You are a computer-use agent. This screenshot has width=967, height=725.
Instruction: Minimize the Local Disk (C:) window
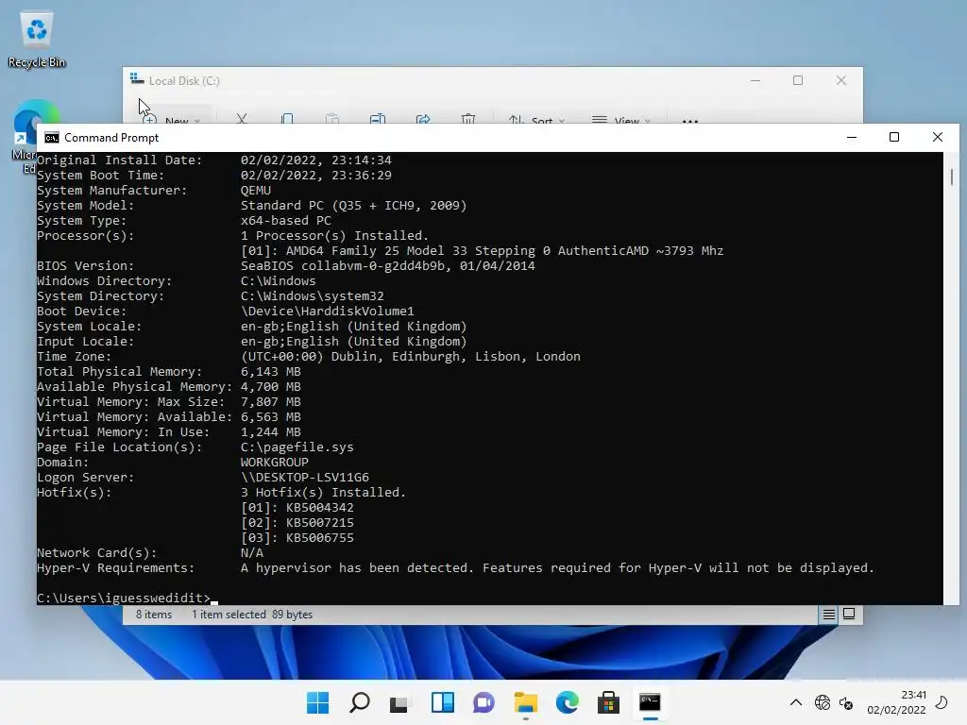[x=755, y=81]
